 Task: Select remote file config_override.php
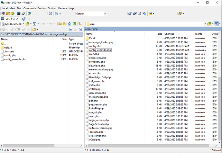pyautogui.click(x=100, y=50)
